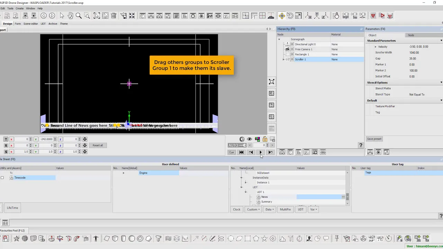Toggle viewport visibility eye icon
Screen dimensions: 443x249
(x=250, y=139)
